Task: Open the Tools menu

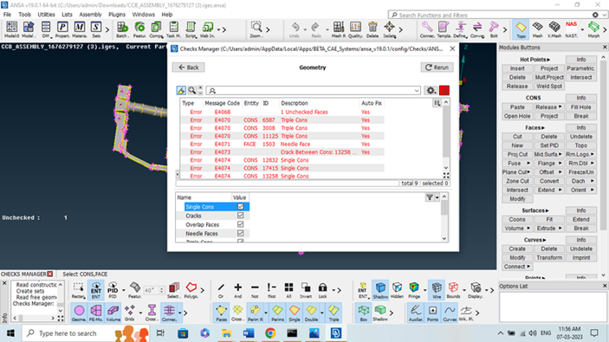Action: (x=24, y=15)
